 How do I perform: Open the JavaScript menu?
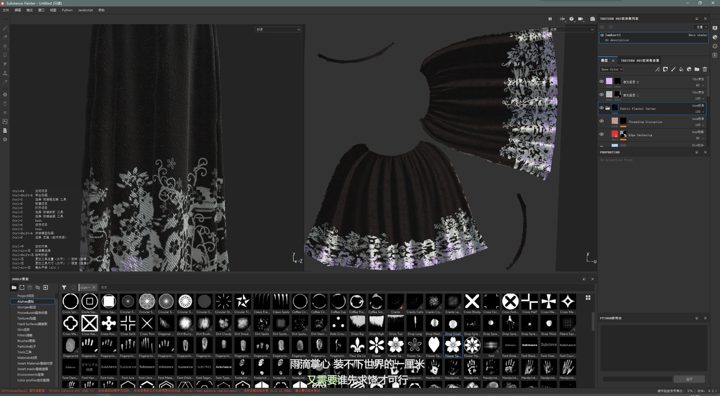(x=85, y=10)
